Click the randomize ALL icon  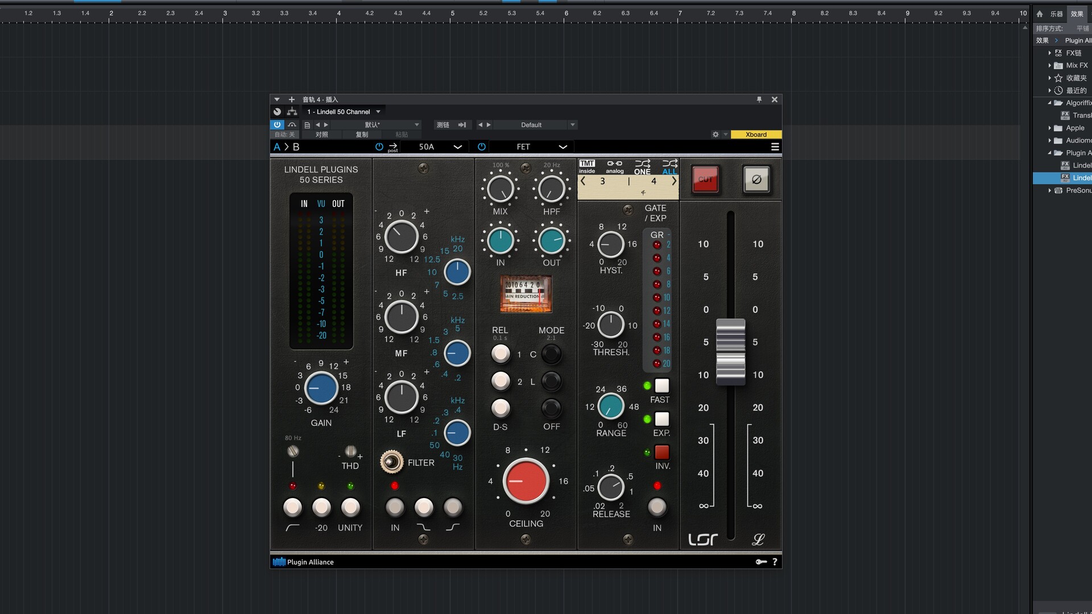670,167
